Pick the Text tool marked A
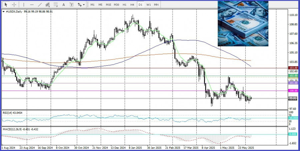This screenshot has width=300, height=151. pos(64,5)
